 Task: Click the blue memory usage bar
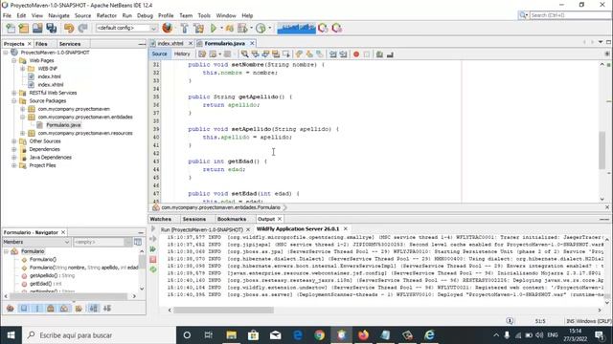coord(296,28)
